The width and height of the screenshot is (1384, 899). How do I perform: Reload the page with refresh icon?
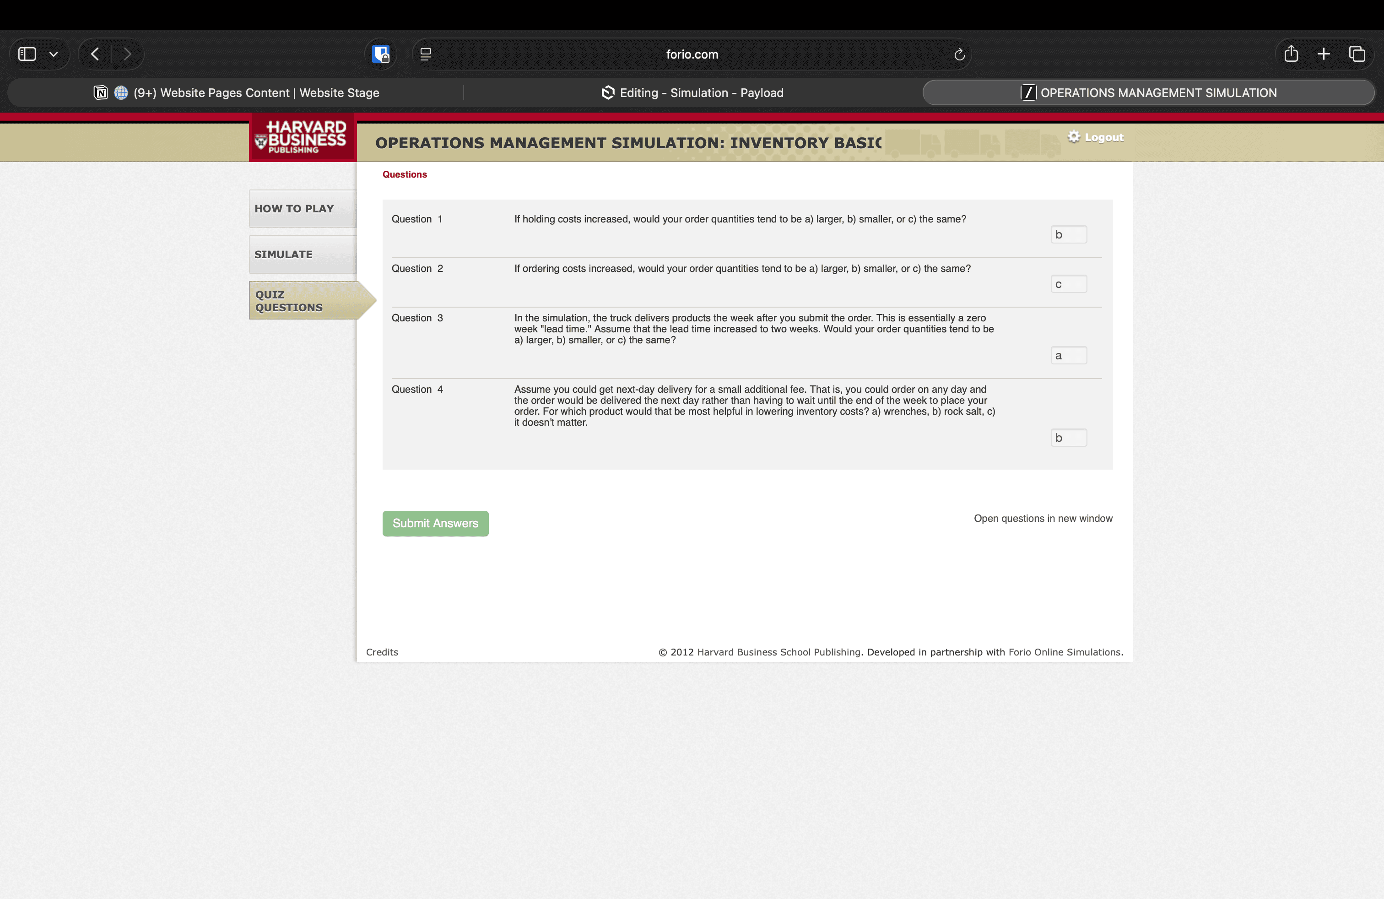click(959, 54)
